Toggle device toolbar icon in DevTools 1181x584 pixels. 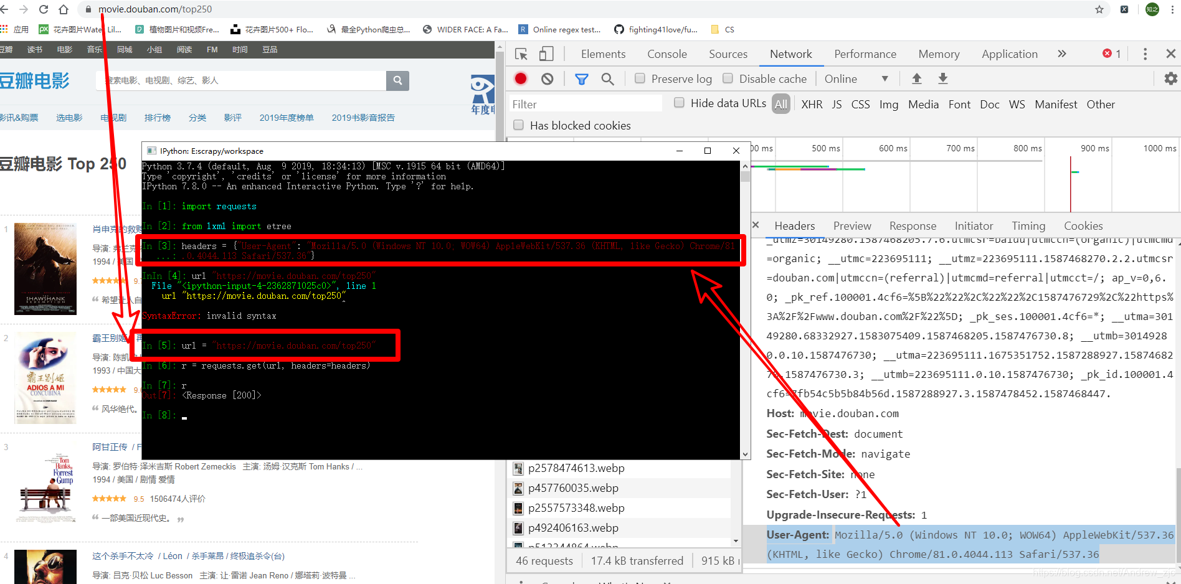(546, 54)
